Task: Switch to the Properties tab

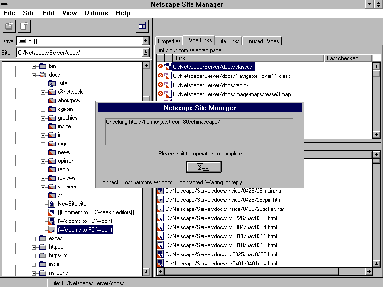Action: [x=169, y=41]
